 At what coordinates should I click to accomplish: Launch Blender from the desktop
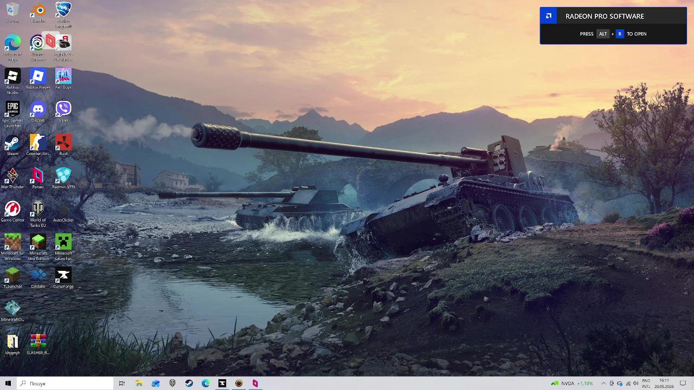38,13
